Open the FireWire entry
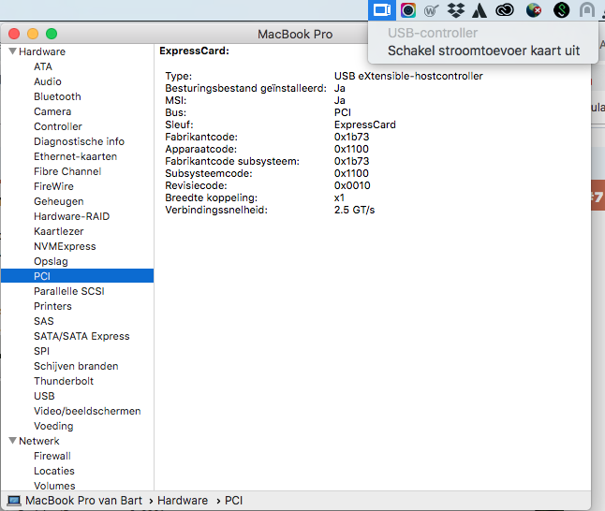The height and width of the screenshot is (511, 605). point(53,186)
